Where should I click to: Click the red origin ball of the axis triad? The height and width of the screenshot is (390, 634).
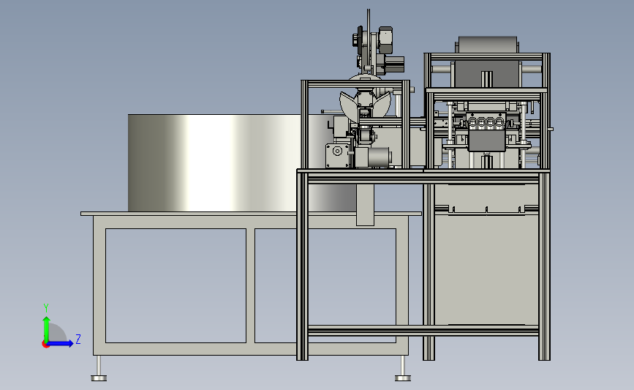click(45, 345)
